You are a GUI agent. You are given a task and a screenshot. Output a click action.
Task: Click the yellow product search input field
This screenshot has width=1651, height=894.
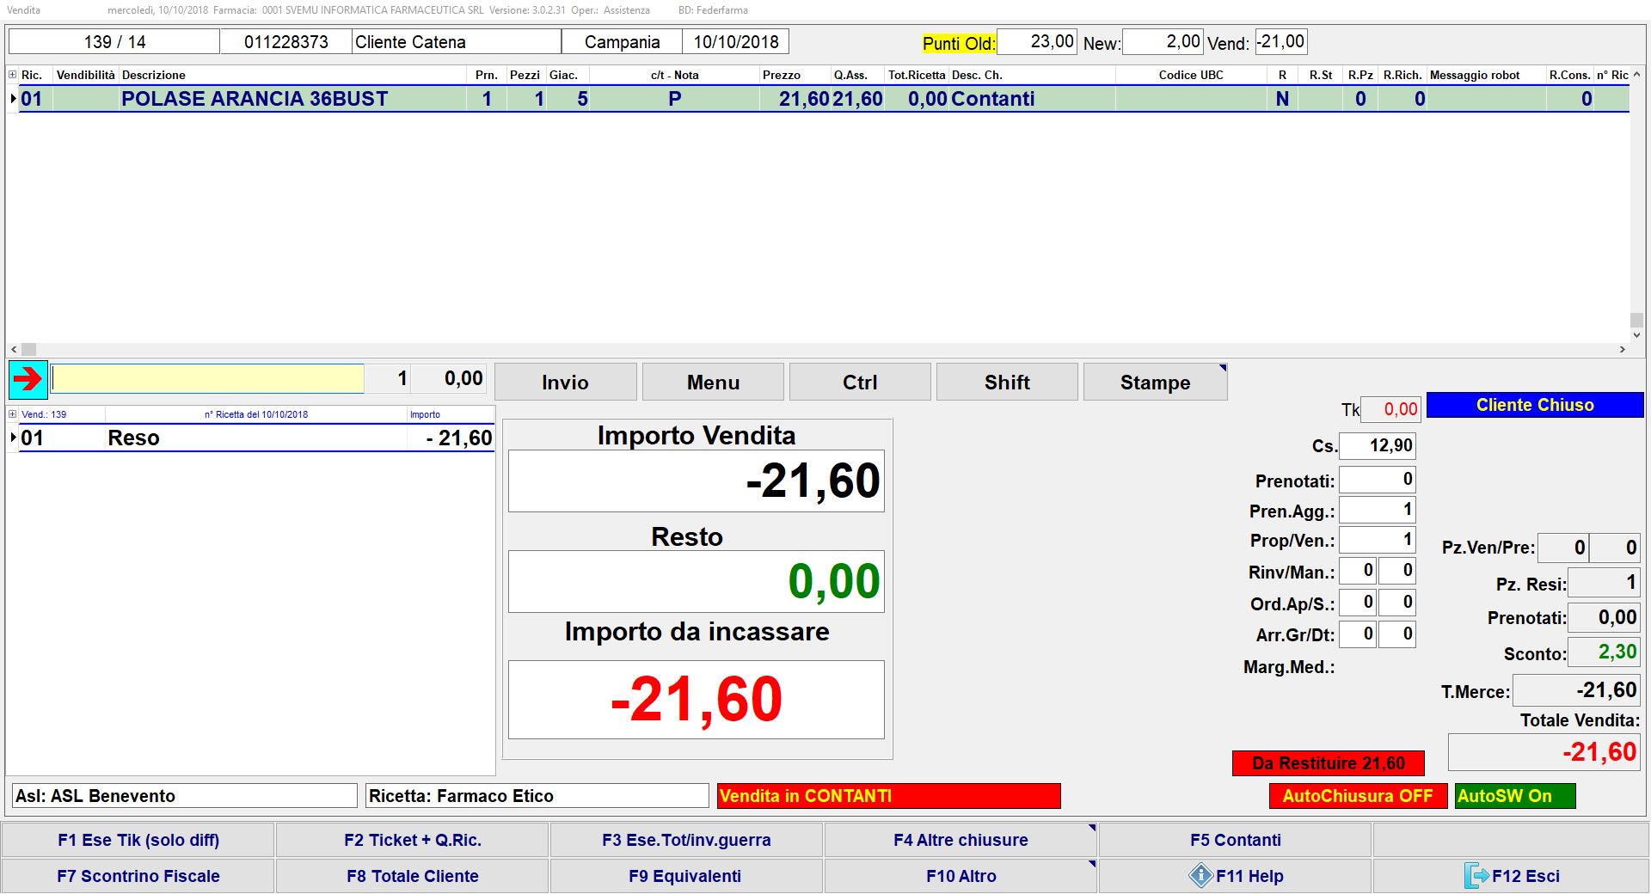point(207,379)
